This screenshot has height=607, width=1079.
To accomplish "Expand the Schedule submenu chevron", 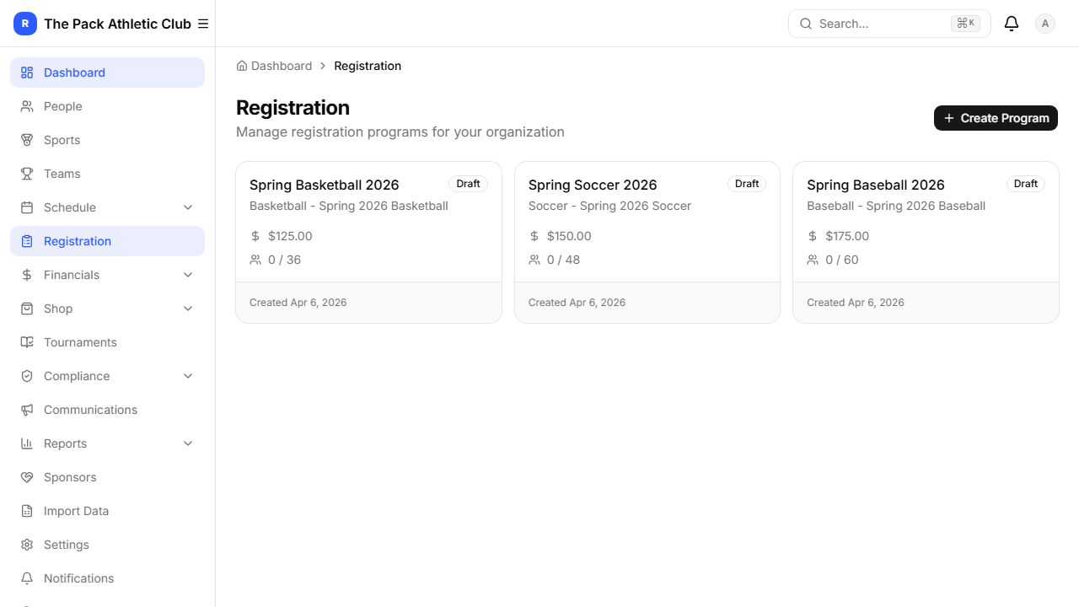I will tap(188, 207).
